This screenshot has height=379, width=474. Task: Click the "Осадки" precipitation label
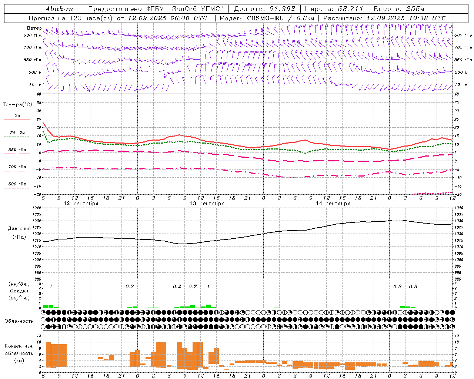pos(19,291)
